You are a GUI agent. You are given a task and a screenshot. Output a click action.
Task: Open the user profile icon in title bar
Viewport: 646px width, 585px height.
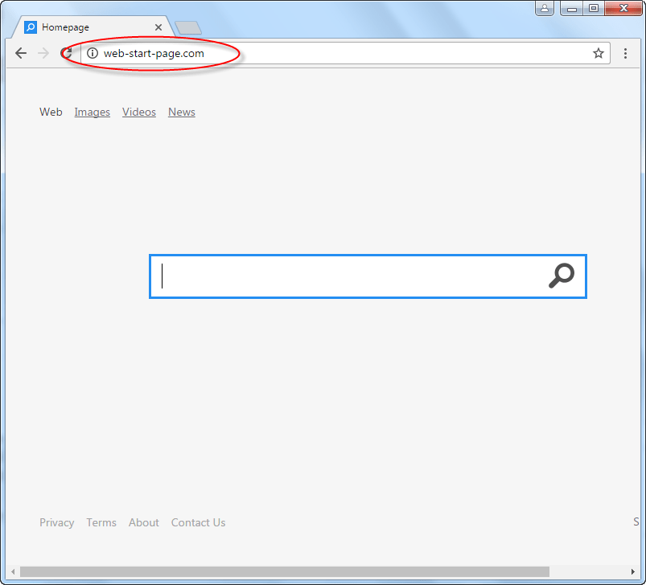(545, 8)
